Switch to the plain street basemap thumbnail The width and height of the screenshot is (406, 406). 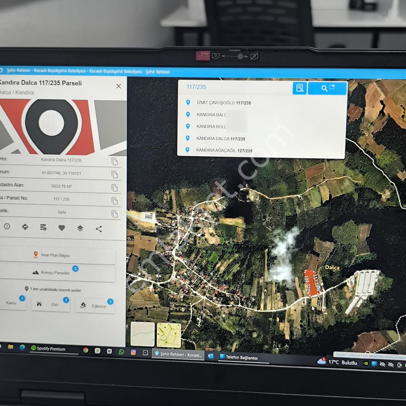point(142,334)
